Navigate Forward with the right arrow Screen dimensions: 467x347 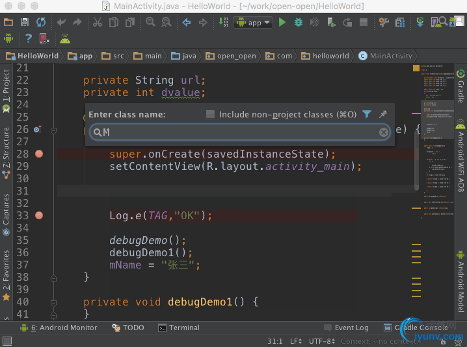(203, 22)
